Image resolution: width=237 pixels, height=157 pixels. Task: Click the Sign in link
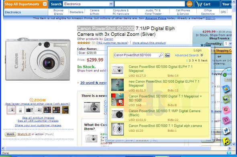(x=210, y=18)
